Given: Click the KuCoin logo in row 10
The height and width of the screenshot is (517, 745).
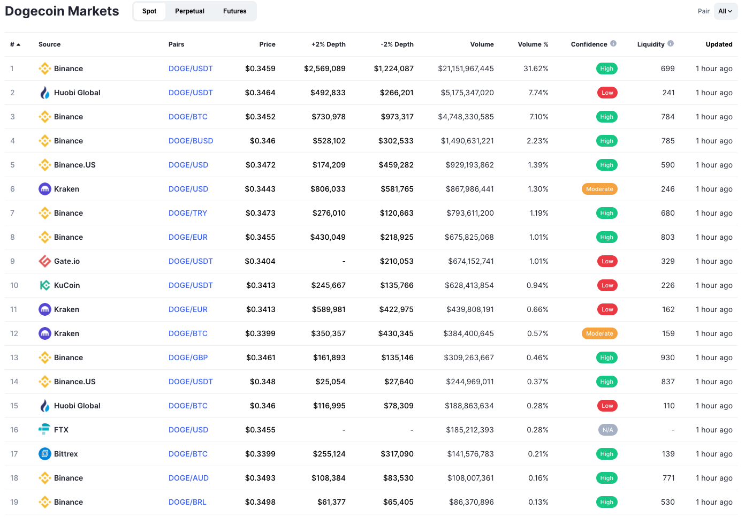Looking at the screenshot, I should (45, 285).
